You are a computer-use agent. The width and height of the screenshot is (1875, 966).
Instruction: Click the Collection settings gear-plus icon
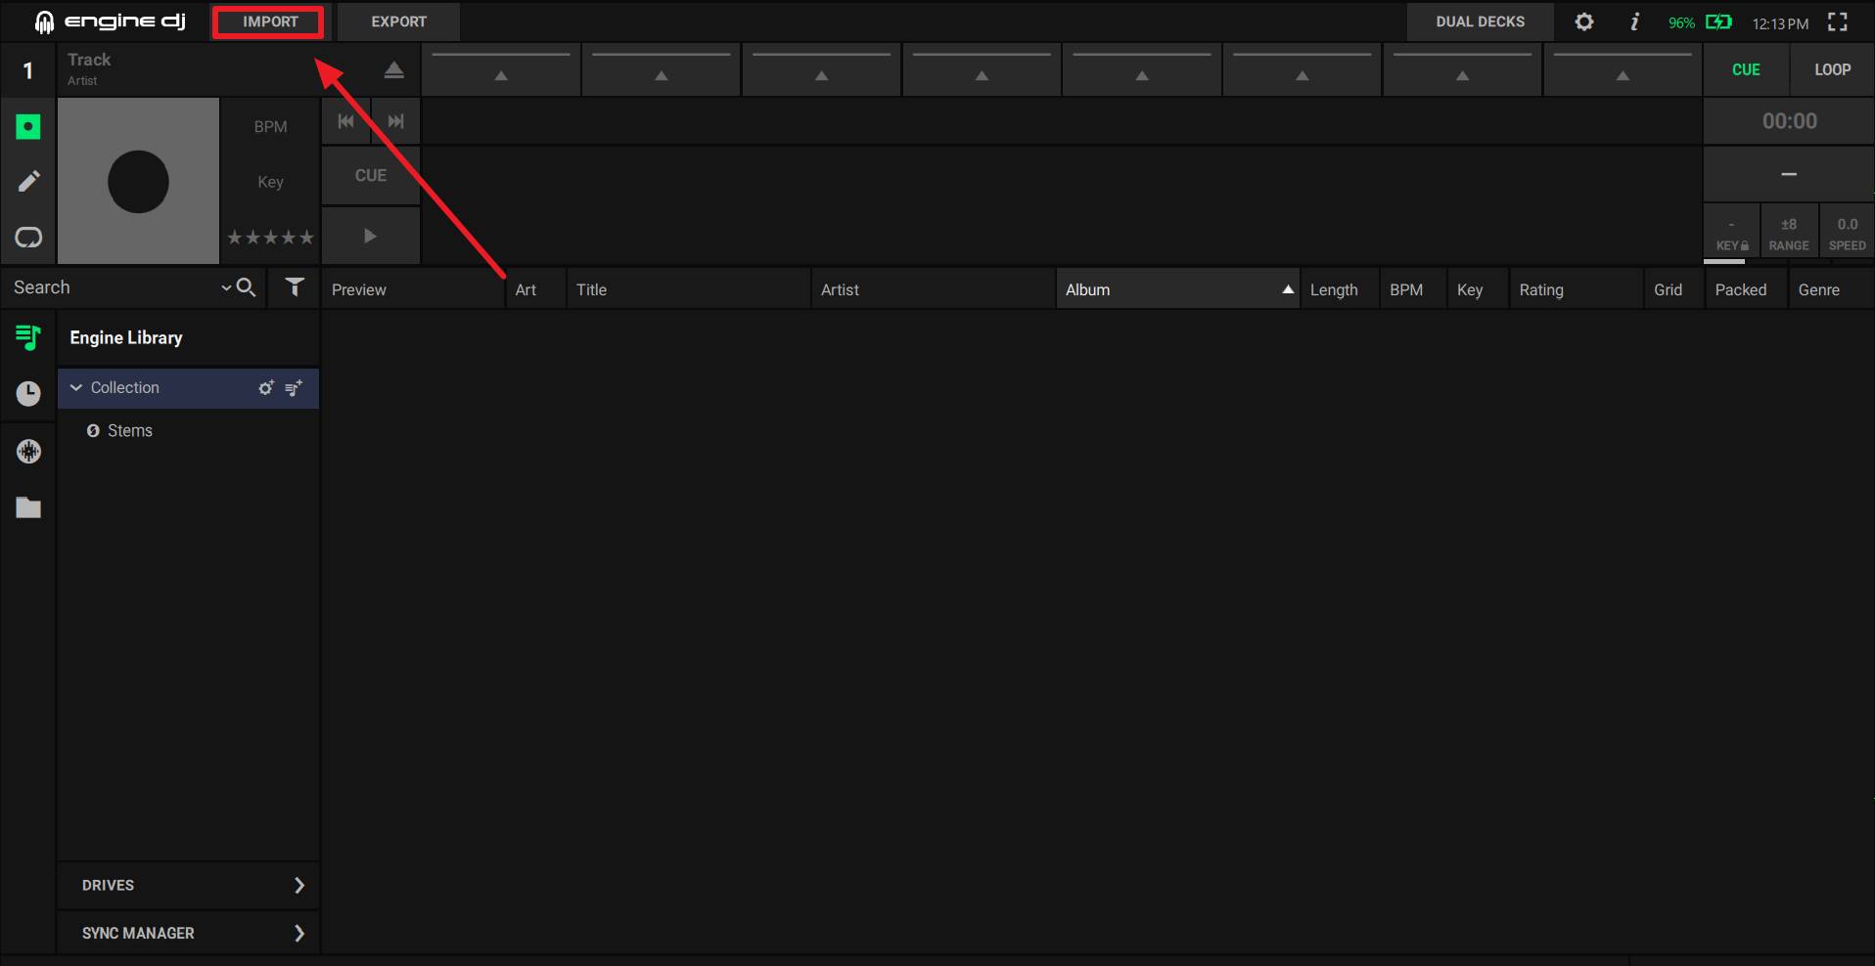point(266,388)
